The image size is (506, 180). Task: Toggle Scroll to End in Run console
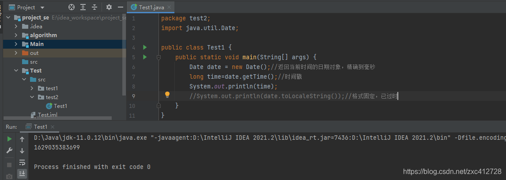coord(22,173)
